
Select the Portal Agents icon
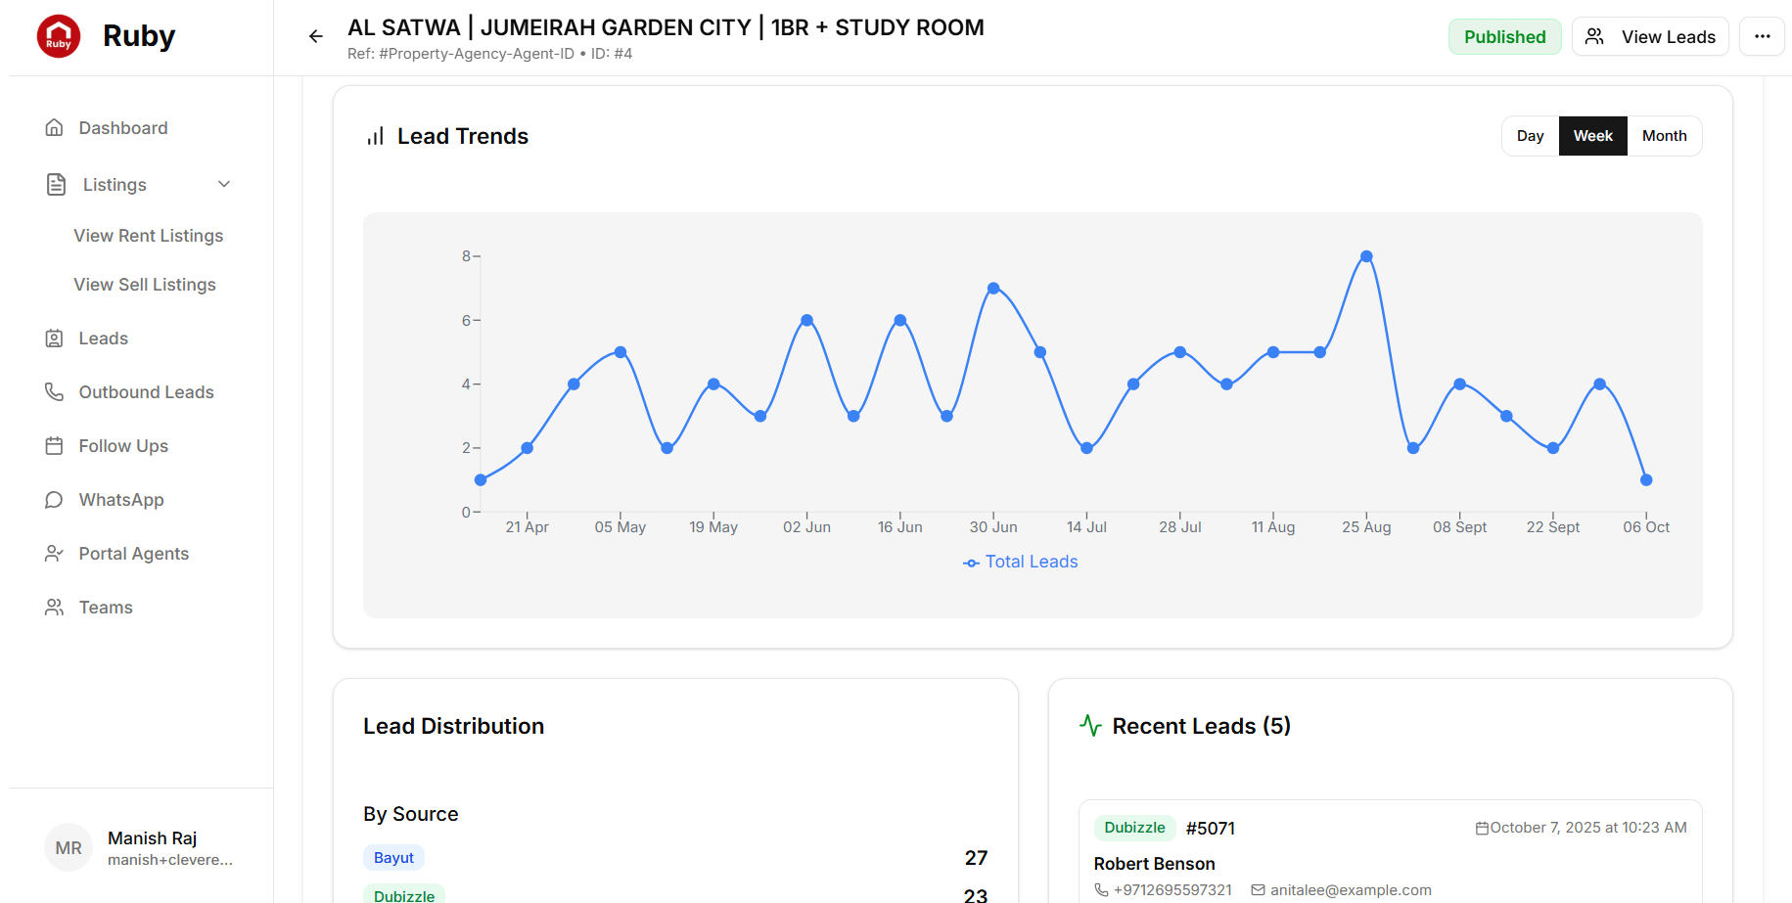pyautogui.click(x=55, y=553)
